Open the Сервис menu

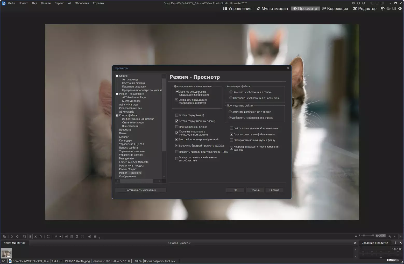click(59, 3)
